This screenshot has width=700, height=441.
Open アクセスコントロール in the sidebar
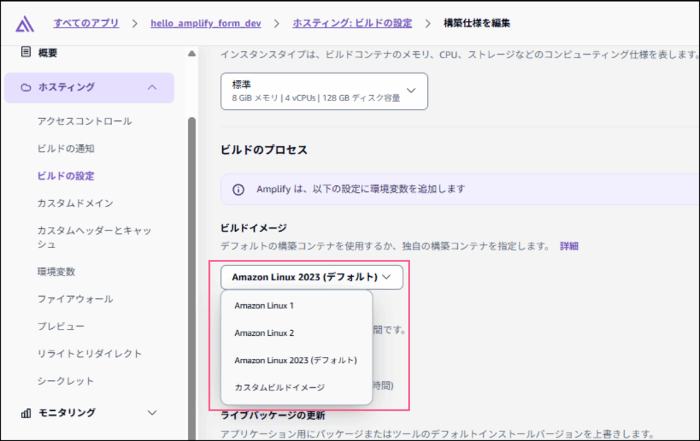tap(85, 122)
